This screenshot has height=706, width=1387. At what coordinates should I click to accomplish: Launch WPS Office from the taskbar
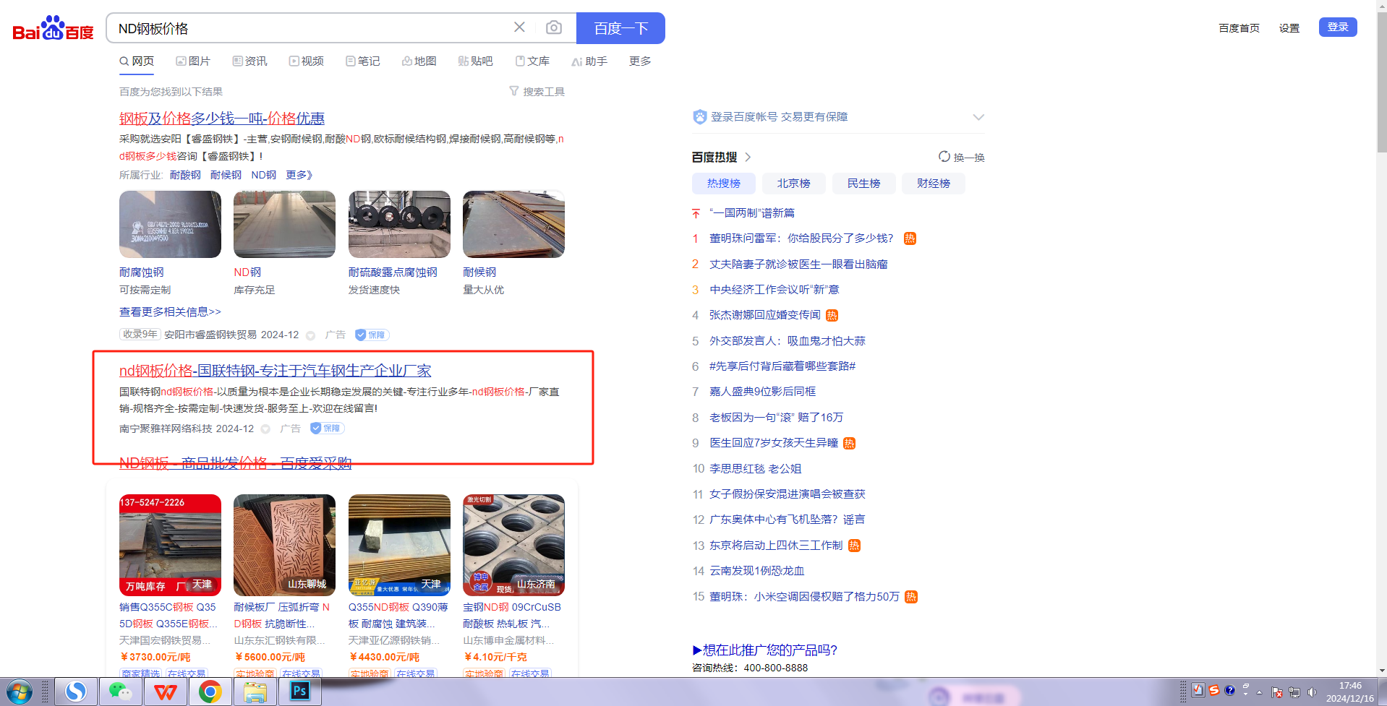(x=166, y=692)
